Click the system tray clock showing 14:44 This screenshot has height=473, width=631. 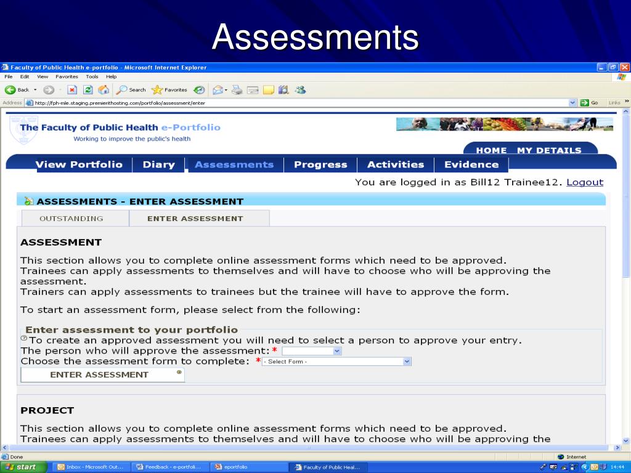[x=617, y=467]
